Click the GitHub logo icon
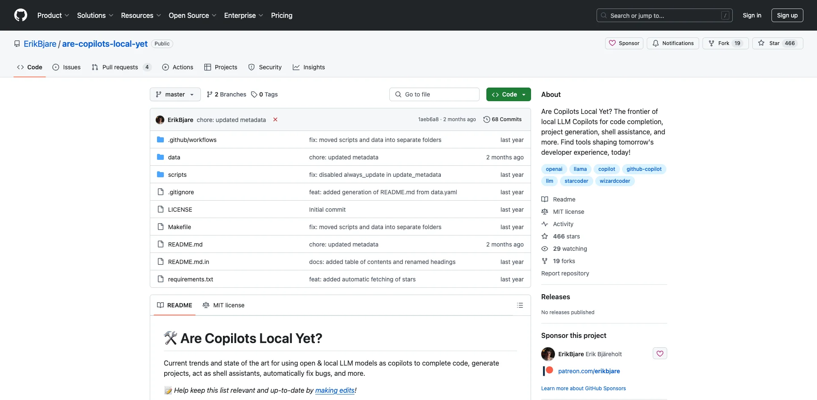This screenshot has width=817, height=400. click(20, 15)
